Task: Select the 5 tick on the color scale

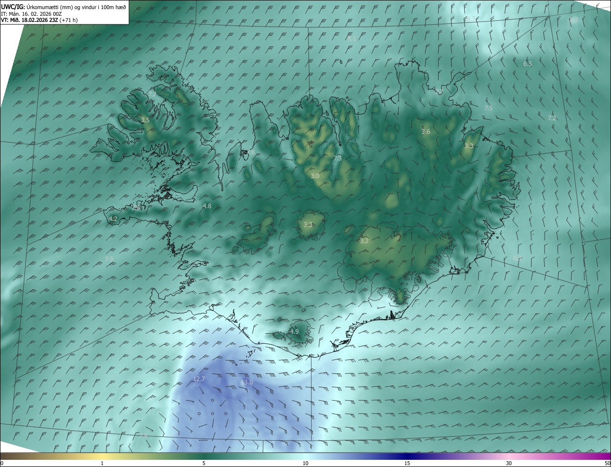Action: pyautogui.click(x=204, y=463)
